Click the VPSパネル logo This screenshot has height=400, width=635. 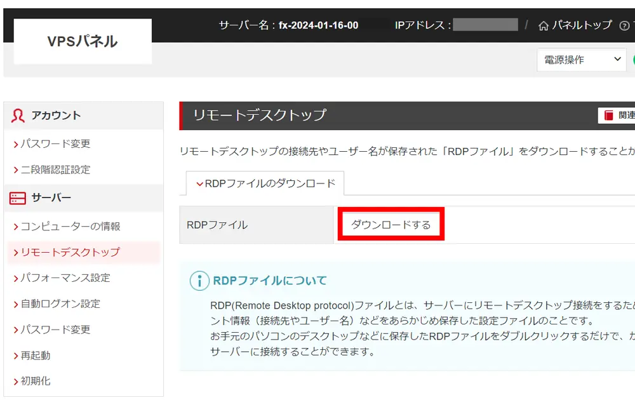(82, 41)
